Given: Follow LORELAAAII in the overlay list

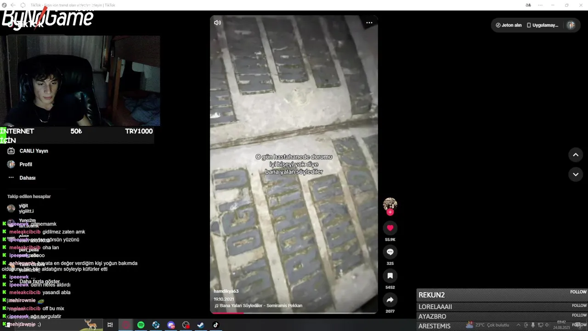Looking at the screenshot, I should [x=579, y=305].
